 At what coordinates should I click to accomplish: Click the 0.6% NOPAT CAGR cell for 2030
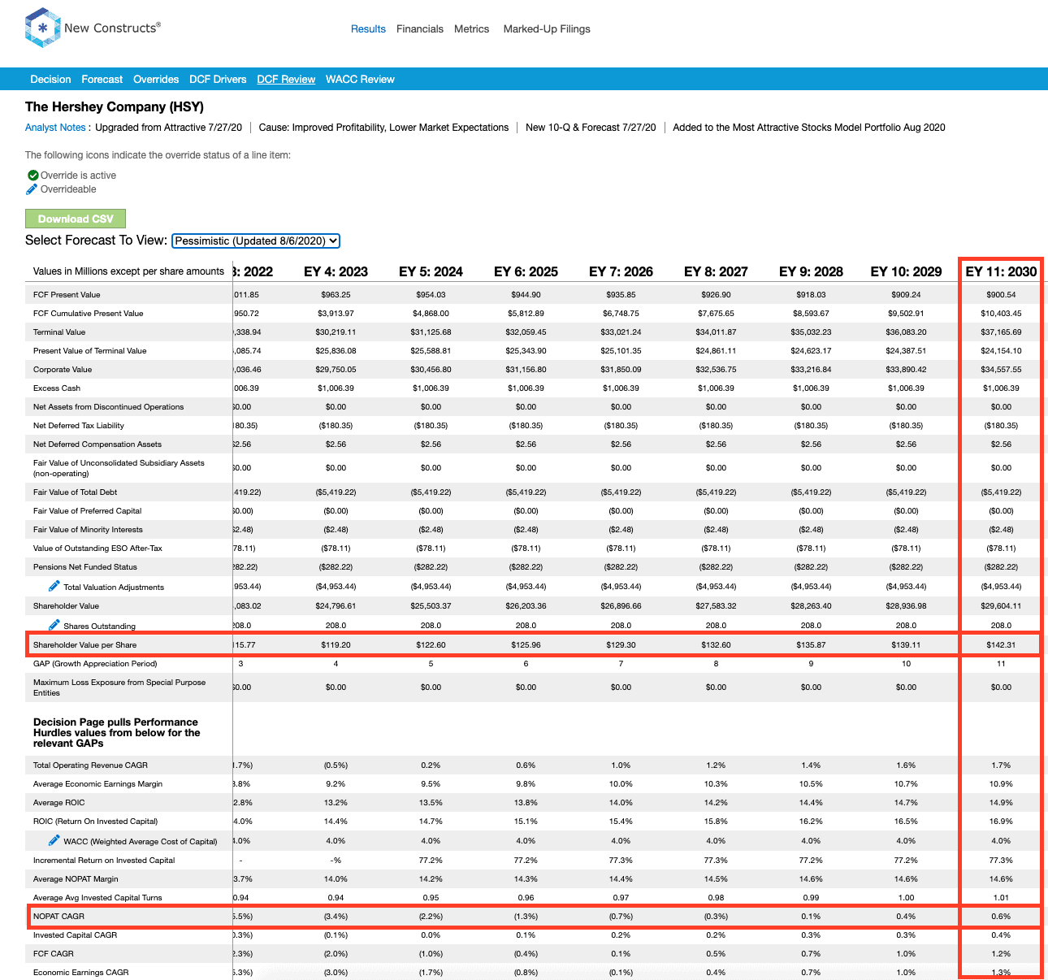pos(1001,916)
